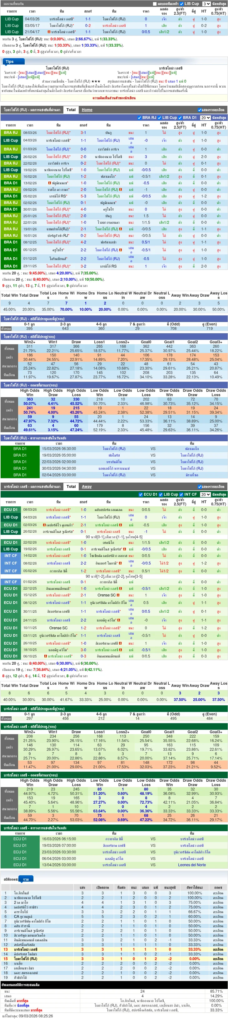The image size is (228, 1023).
Task: Open the โบตาโฟโก้ (RJ) fixture on 15/03/2026 06:30:00
Action: [x=114, y=449]
